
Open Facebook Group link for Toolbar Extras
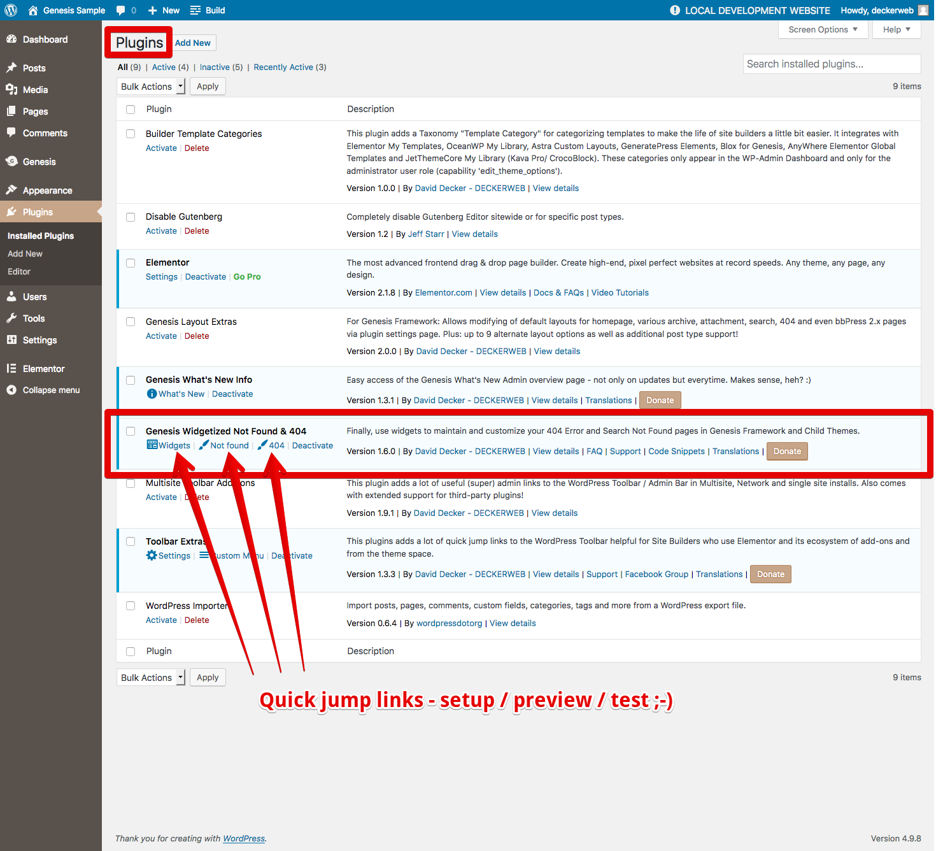tap(656, 574)
